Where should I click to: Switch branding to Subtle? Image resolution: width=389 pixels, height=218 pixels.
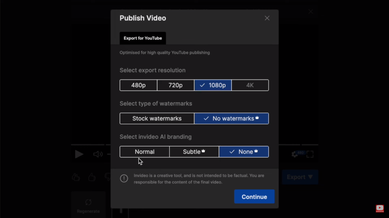pyautogui.click(x=194, y=151)
